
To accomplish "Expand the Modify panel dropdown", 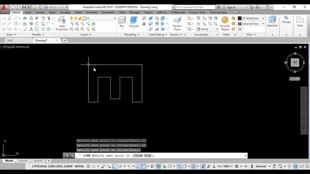I will click(x=38, y=34).
